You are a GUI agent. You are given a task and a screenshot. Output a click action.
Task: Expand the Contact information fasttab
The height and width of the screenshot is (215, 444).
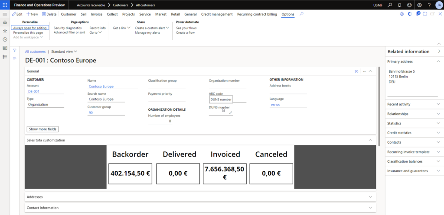click(x=370, y=208)
